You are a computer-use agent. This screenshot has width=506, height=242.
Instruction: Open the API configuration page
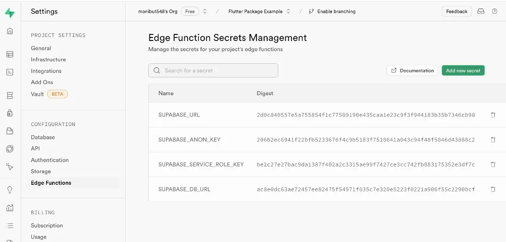[x=35, y=148]
